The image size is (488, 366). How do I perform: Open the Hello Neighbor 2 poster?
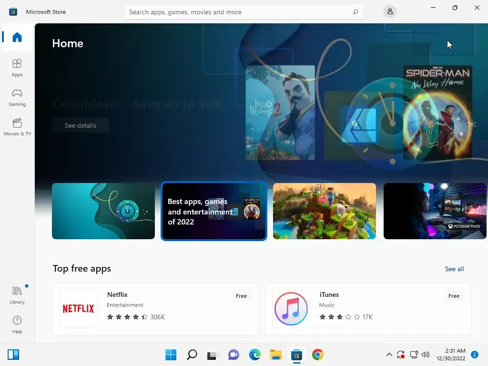coord(280,112)
